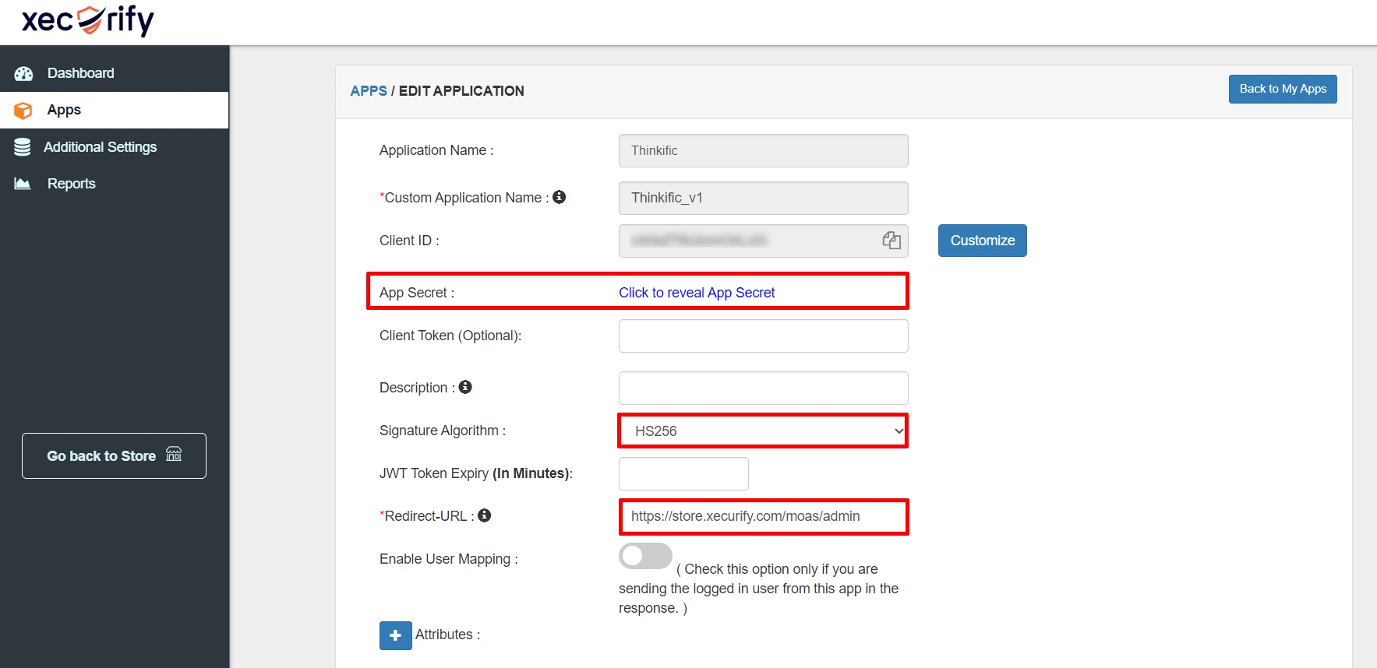Click the Client Token (Optional) input
Screen dimensions: 1377x668
tap(763, 336)
